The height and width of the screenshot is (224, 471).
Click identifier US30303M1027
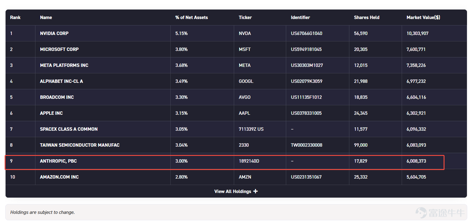[x=307, y=65]
